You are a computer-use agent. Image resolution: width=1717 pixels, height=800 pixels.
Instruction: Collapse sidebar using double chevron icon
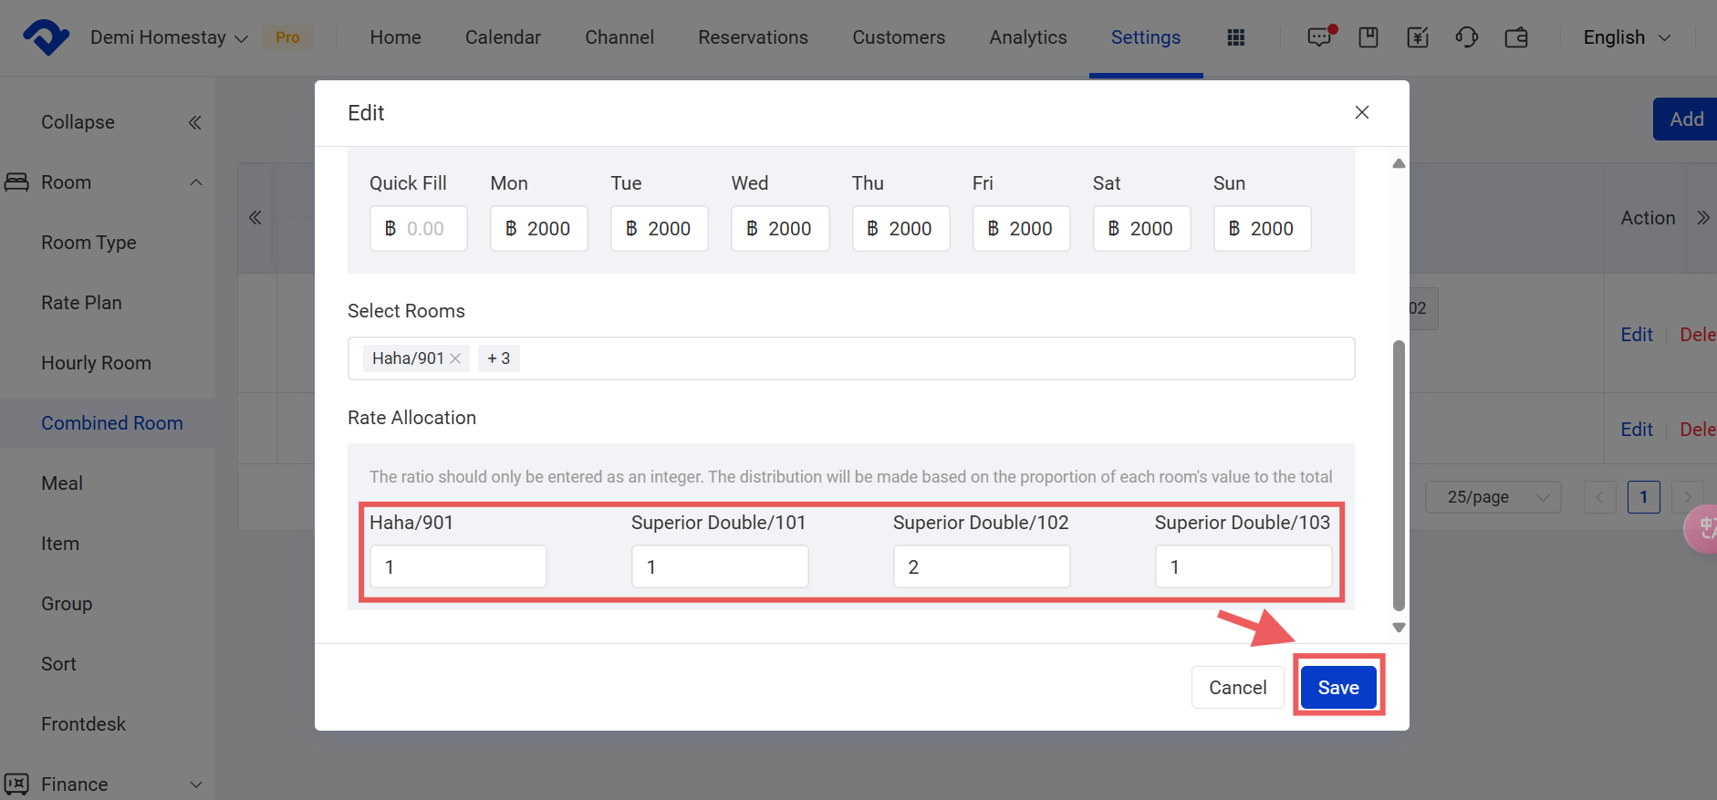[194, 122]
